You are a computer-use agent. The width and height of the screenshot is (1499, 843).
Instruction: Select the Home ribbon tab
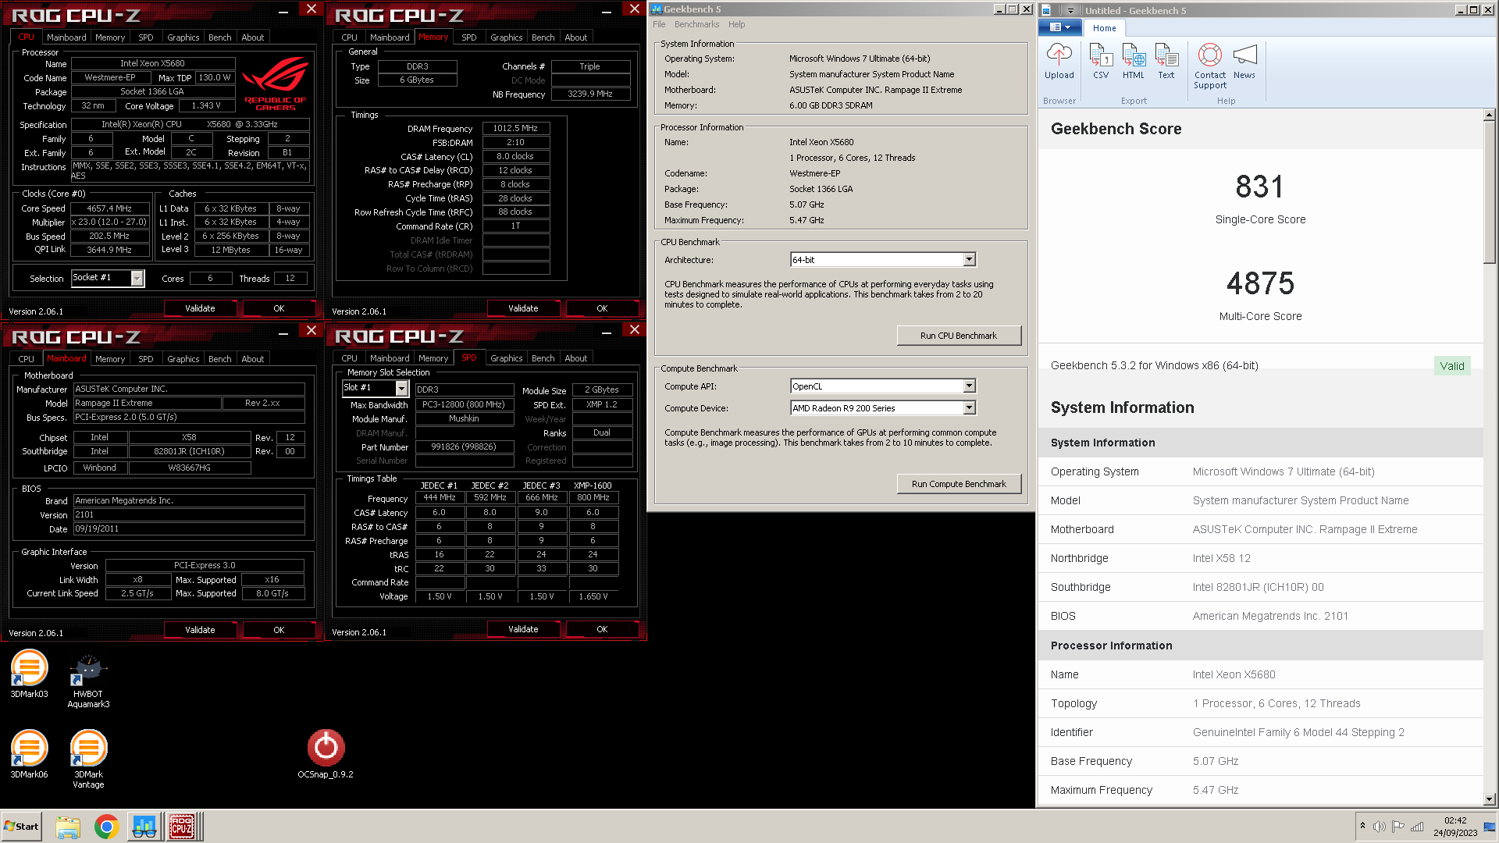tap(1104, 28)
